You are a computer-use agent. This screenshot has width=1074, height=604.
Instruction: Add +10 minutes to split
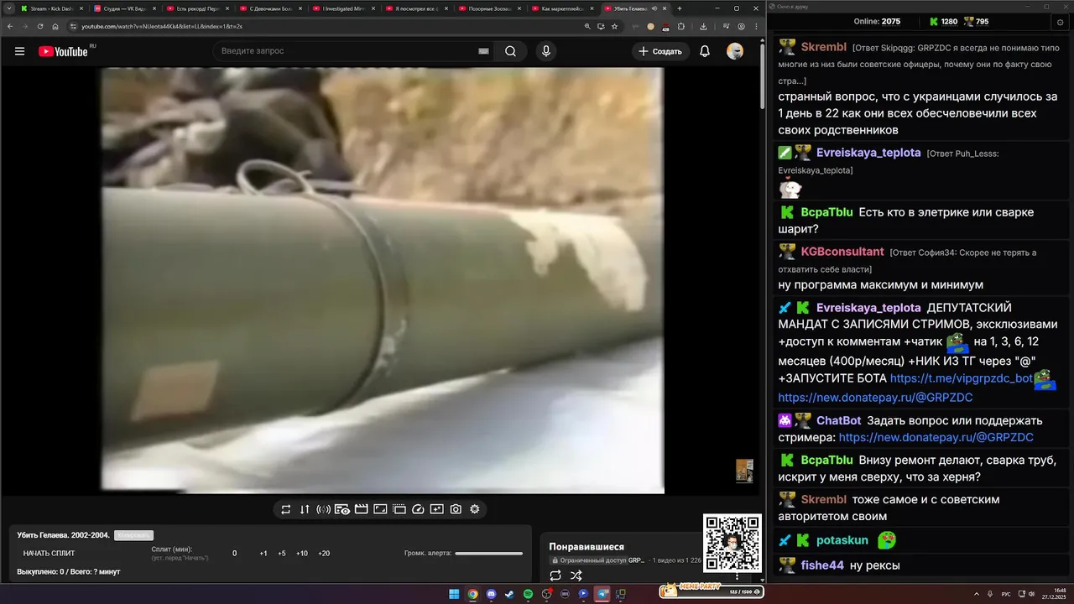tap(302, 554)
